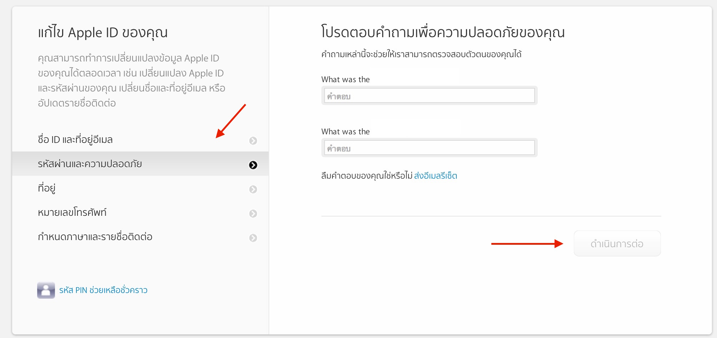Focus the second คำตอบ answer field
717x338 pixels.
[429, 148]
